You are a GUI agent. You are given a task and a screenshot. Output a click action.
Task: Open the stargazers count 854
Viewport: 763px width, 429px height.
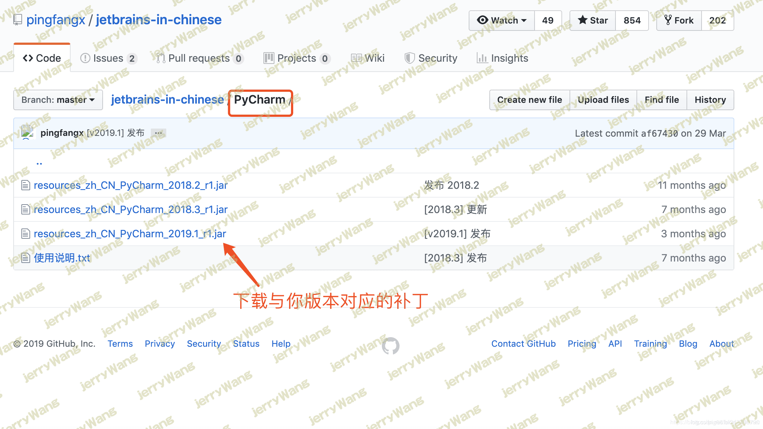tap(632, 21)
